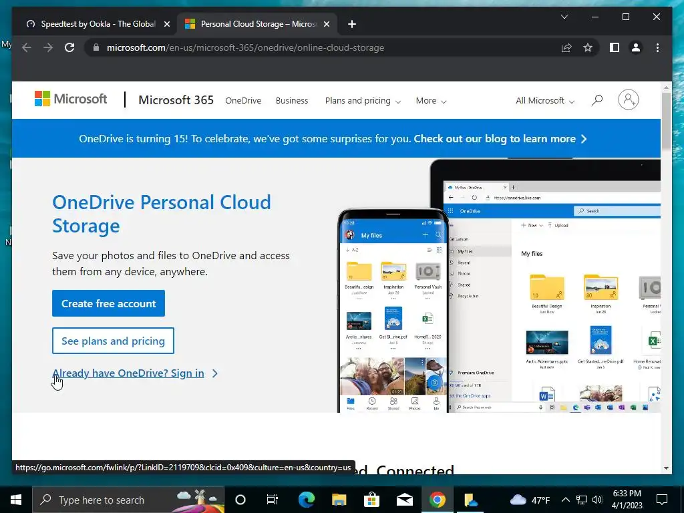Expand the More dropdown

coord(431,101)
